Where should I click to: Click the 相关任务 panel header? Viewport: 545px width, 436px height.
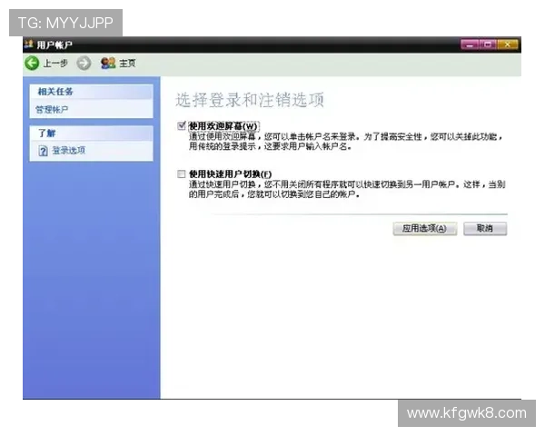pyautogui.click(x=92, y=92)
